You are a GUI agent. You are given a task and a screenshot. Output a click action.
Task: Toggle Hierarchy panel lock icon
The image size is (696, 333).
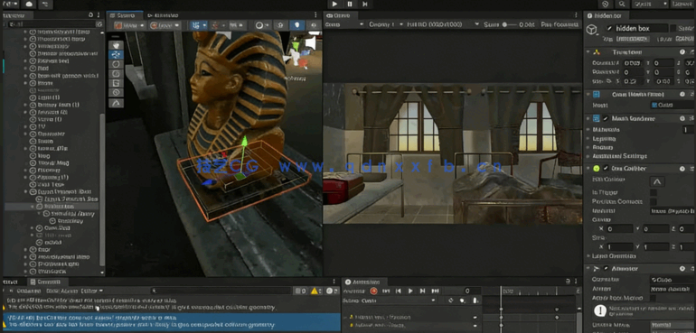91,15
